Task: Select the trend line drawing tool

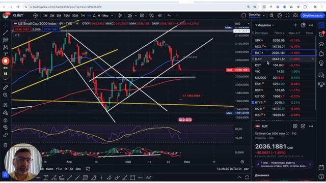Action: 6,33
